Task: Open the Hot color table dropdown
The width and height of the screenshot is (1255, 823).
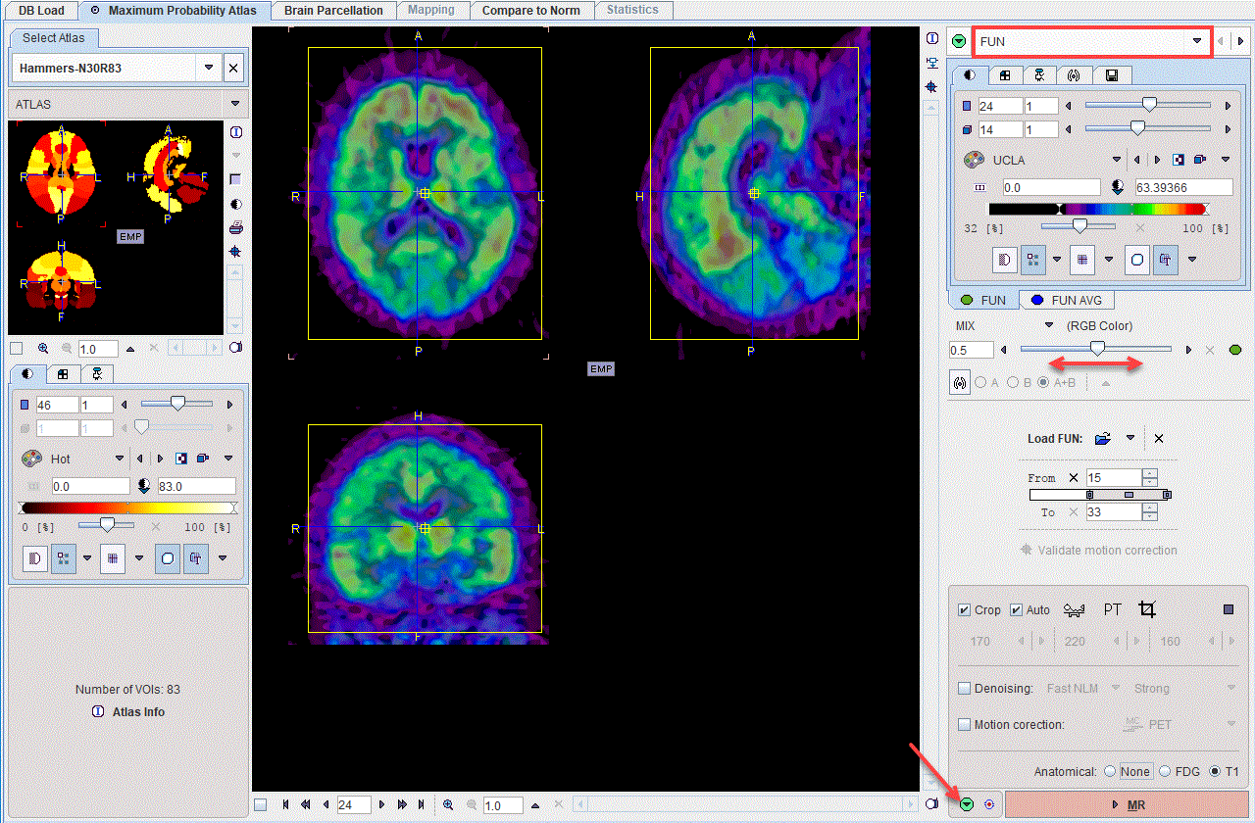Action: (x=121, y=459)
